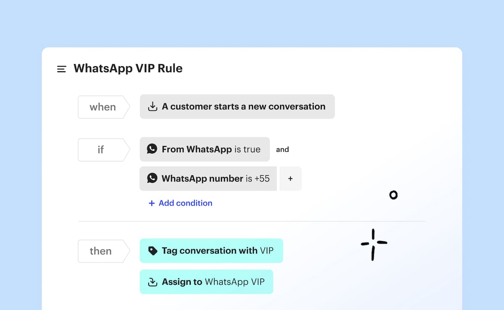
Task: Open the 'WhatsApp number is +55' condition
Action: 215,179
